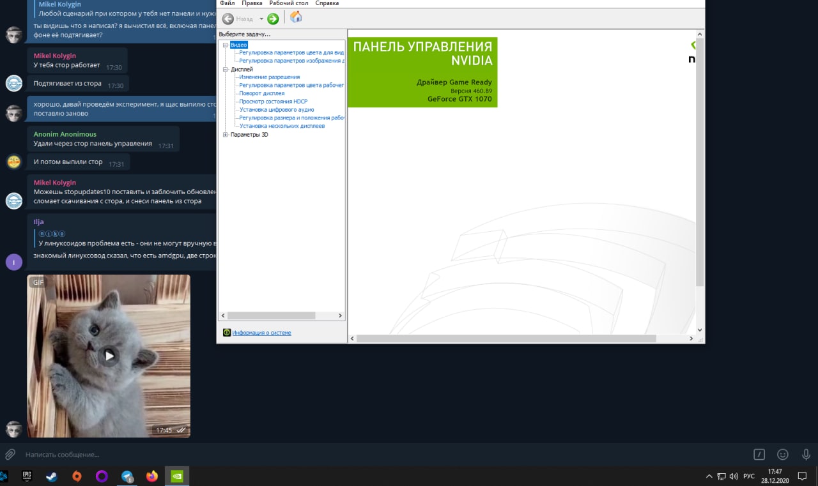Open the Информация о системе link

coord(261,333)
